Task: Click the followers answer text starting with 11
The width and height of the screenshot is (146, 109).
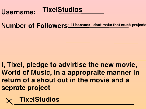Action: coord(108,25)
